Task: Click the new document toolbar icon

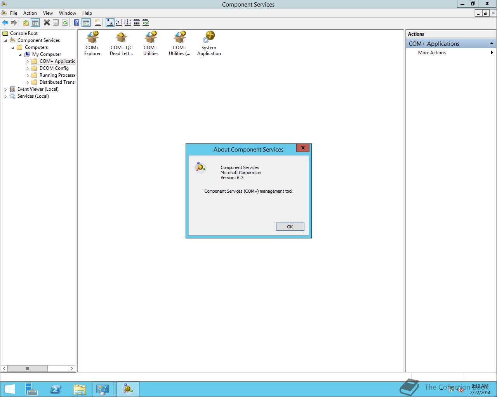Action: click(x=97, y=22)
